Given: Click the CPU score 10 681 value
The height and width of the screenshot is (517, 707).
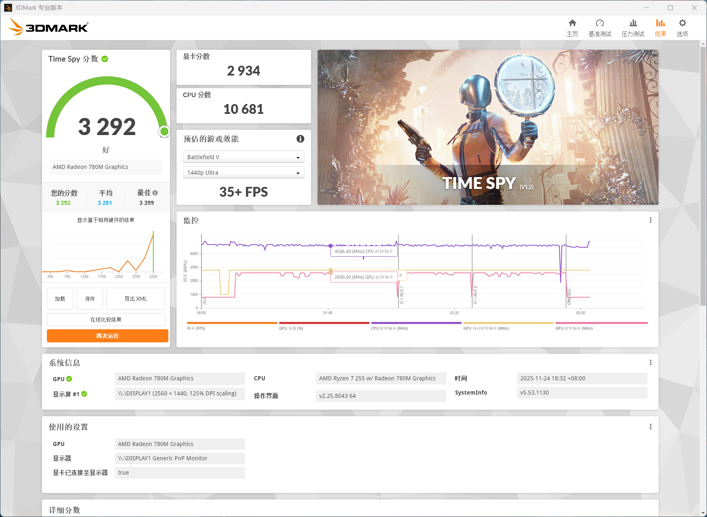Looking at the screenshot, I should pyautogui.click(x=243, y=109).
